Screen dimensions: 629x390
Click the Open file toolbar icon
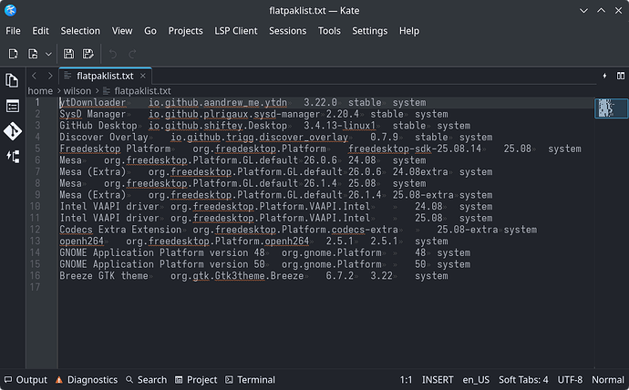[x=33, y=54]
